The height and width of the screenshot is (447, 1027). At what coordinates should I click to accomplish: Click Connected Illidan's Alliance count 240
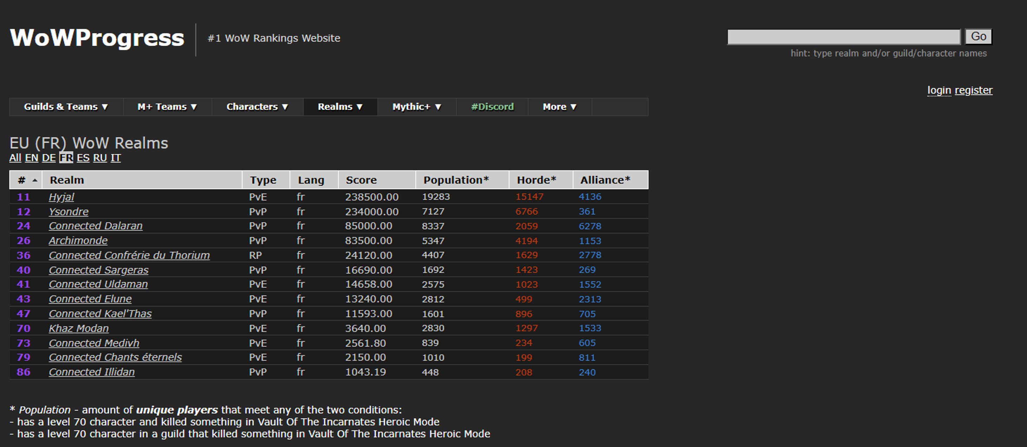click(587, 372)
